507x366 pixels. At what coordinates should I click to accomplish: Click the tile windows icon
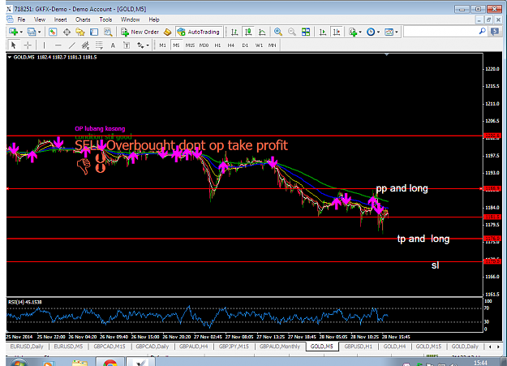pos(306,32)
